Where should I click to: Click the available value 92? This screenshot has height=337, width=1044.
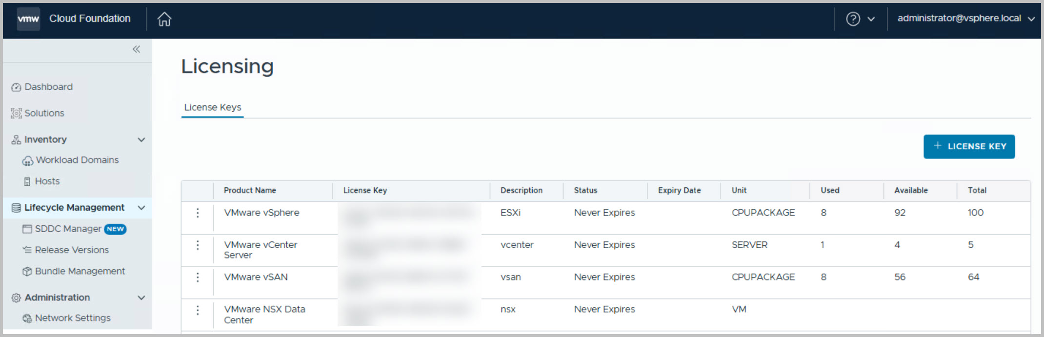900,213
